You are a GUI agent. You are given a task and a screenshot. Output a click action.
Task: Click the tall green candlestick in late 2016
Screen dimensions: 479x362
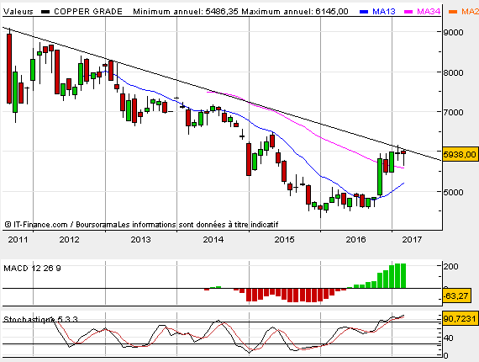[x=380, y=177]
